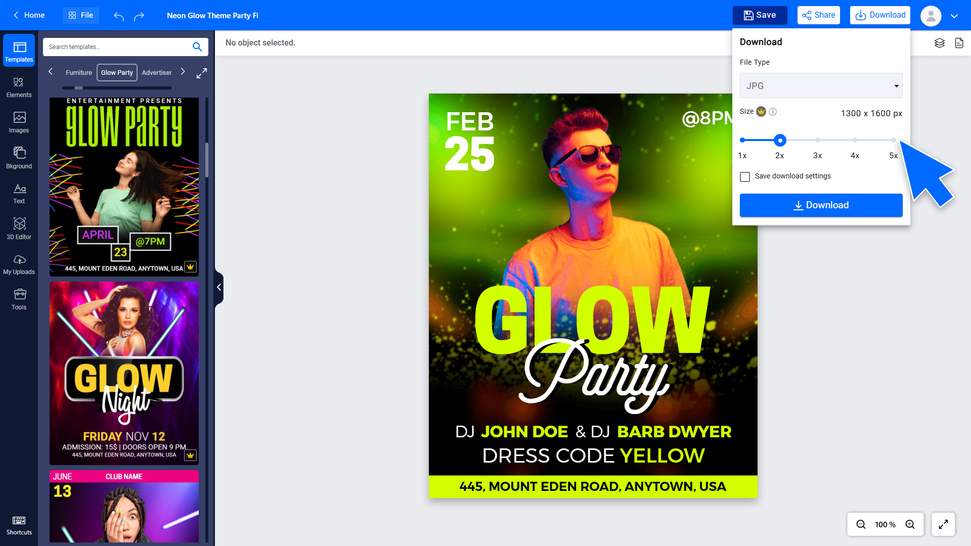This screenshot has width=971, height=546.
Task: Open the layers stack icon
Action: click(939, 43)
